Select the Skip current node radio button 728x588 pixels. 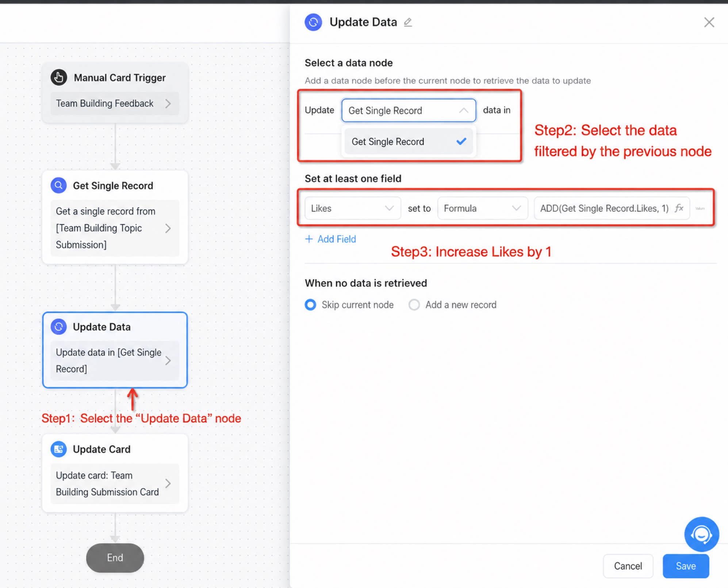[x=310, y=305]
